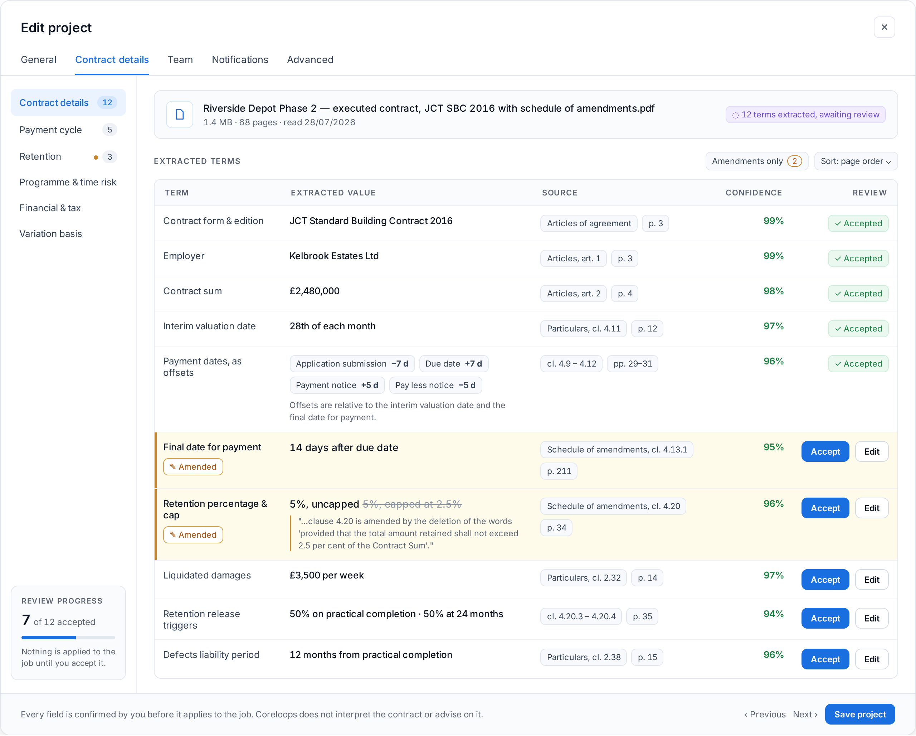Go to the Notifications tab
This screenshot has width=916, height=736.
pyautogui.click(x=240, y=59)
